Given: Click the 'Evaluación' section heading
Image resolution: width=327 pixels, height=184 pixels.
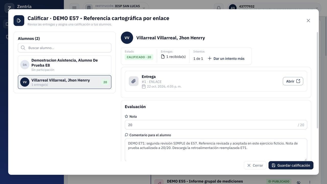Looking at the screenshot, I should coord(135,107).
